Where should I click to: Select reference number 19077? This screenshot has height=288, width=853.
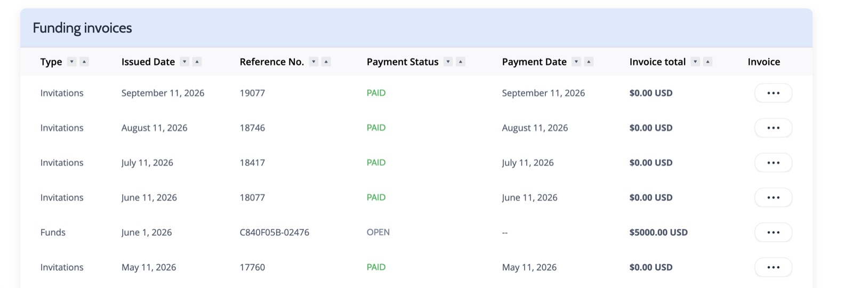tap(252, 93)
